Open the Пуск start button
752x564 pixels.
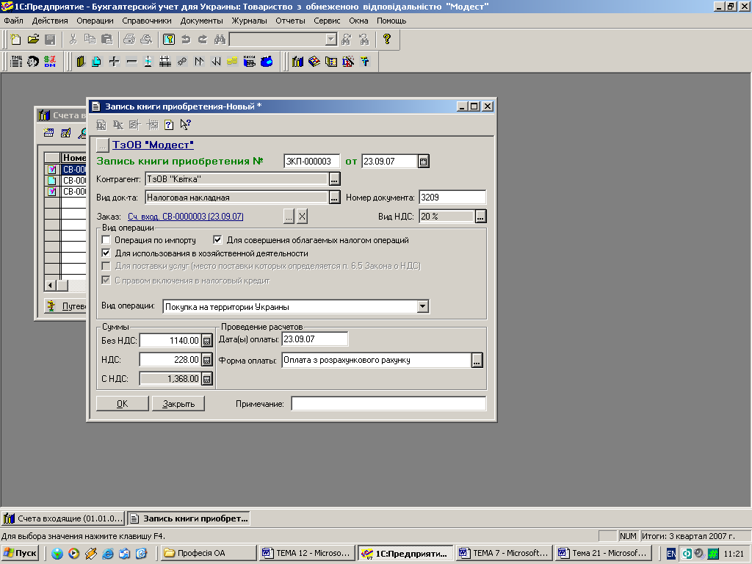(20, 553)
